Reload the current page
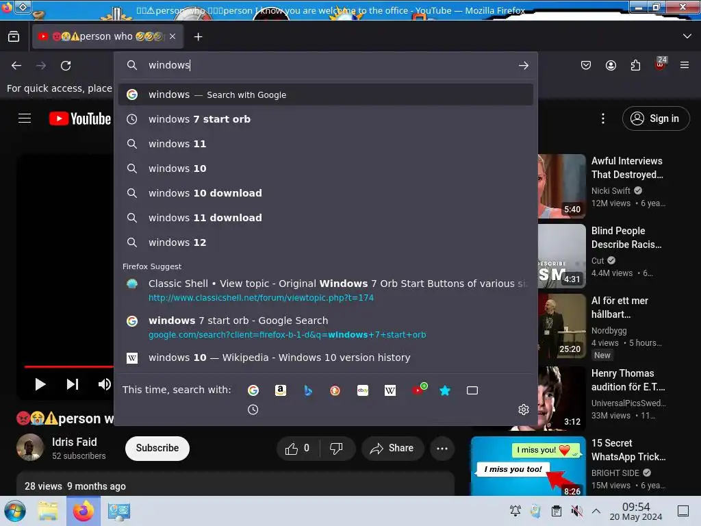The image size is (701, 526). [x=66, y=66]
